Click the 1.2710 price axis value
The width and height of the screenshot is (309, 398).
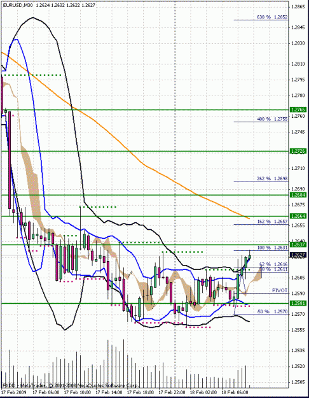tap(298, 168)
